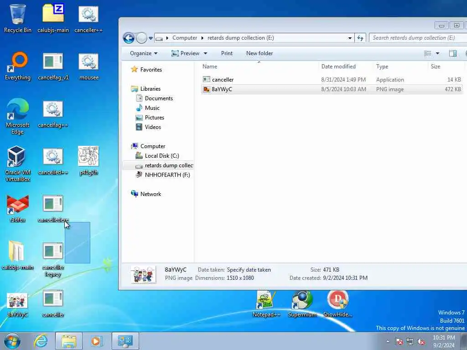Sort by the Name column header
Image resolution: width=467 pixels, height=350 pixels.
click(x=259, y=67)
